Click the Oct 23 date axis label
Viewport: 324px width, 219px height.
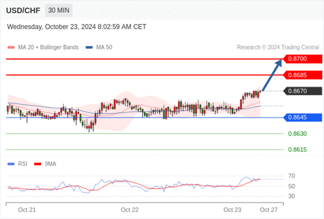232,210
